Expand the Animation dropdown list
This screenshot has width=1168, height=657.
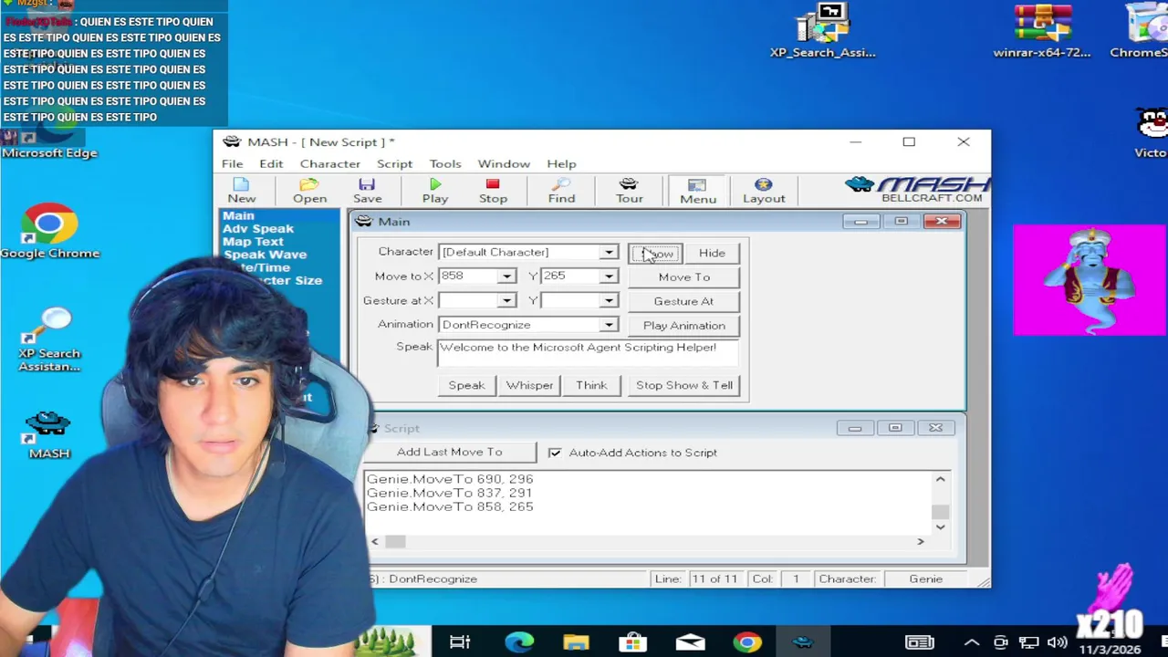(x=609, y=325)
